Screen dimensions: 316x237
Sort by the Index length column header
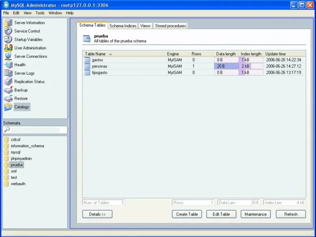(251, 54)
